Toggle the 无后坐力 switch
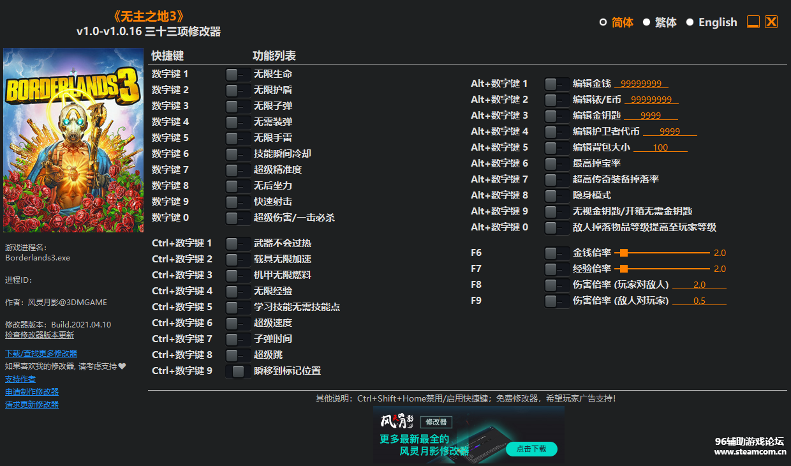 tap(237, 186)
